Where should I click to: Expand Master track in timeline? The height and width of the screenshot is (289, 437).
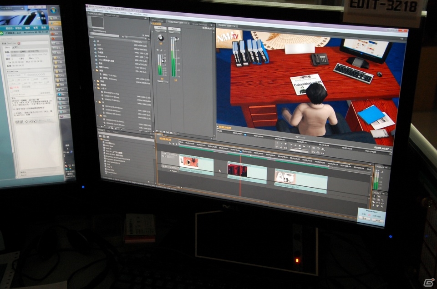(x=170, y=170)
